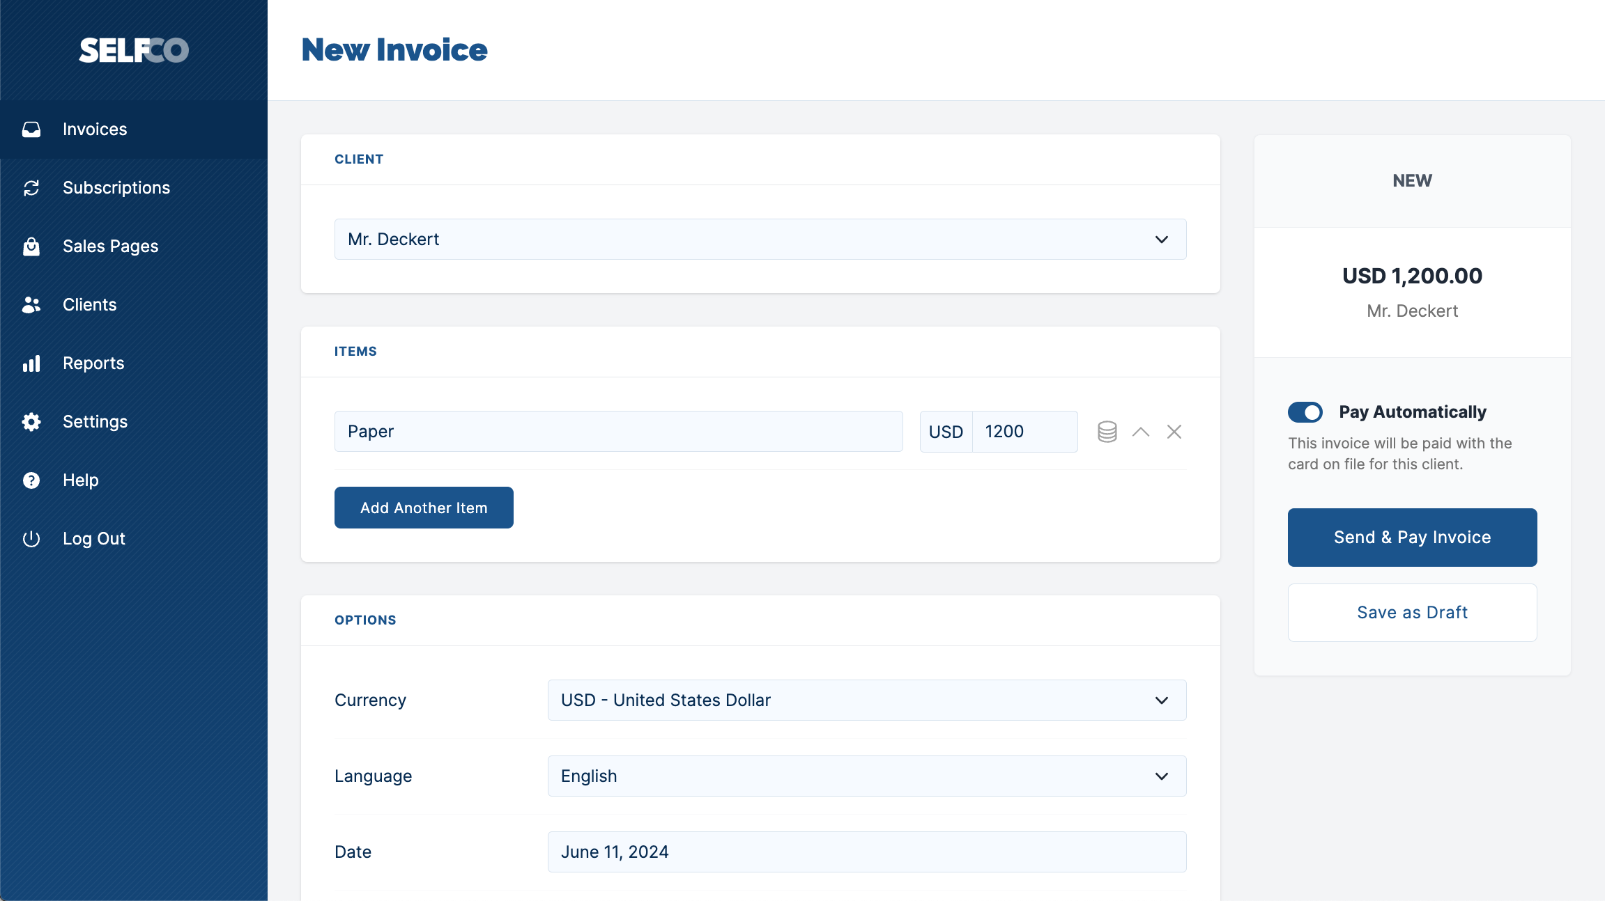Click the Add Another Item button
This screenshot has width=1605, height=901.
pyautogui.click(x=423, y=507)
